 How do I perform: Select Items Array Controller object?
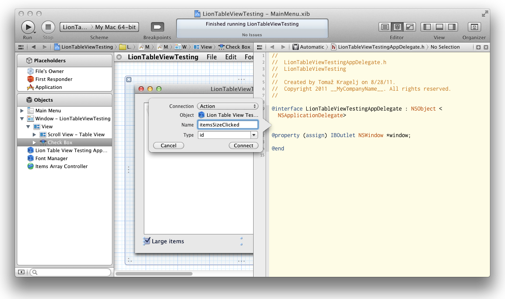61,166
